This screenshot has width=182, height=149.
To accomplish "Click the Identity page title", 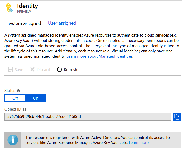I will click(x=27, y=6).
